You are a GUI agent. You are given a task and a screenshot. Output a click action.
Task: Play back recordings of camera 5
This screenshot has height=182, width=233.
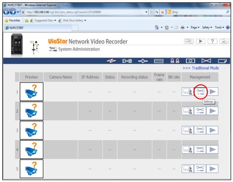pos(212,169)
